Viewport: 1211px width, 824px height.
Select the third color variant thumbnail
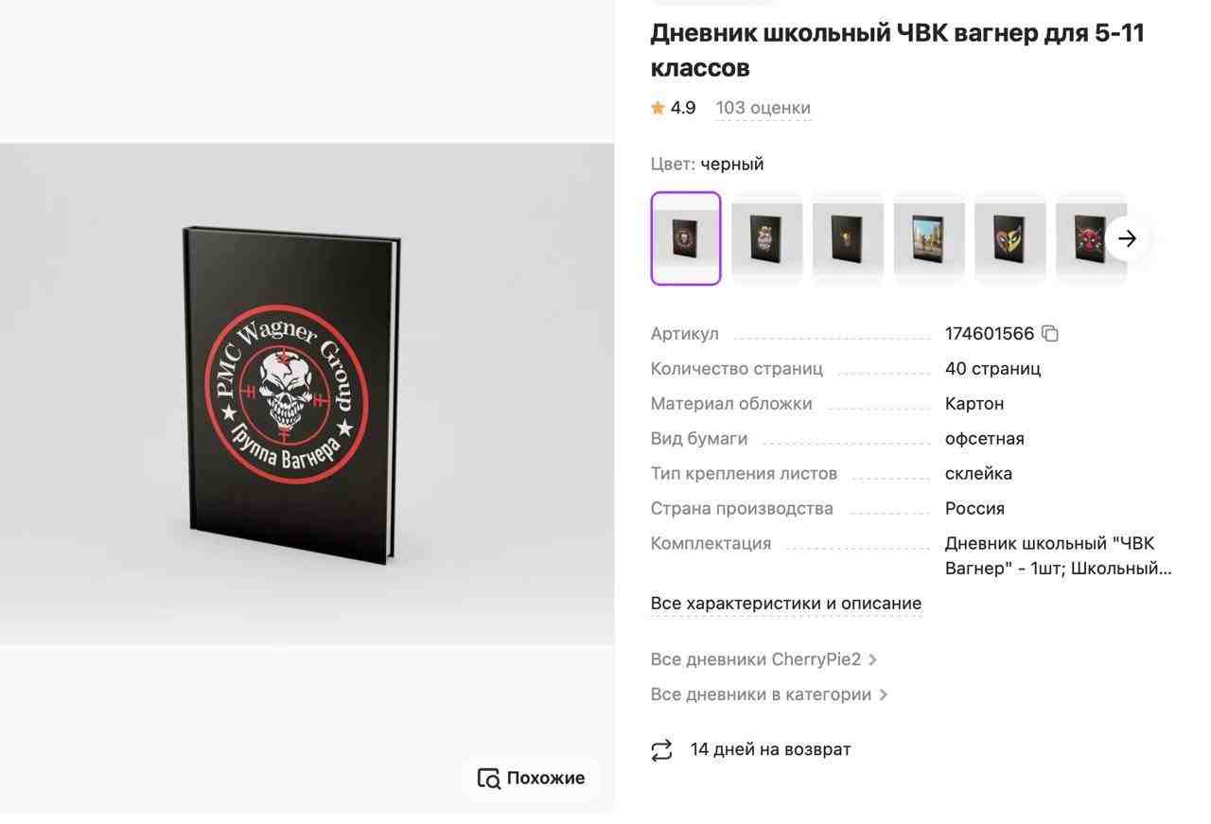[x=849, y=238]
